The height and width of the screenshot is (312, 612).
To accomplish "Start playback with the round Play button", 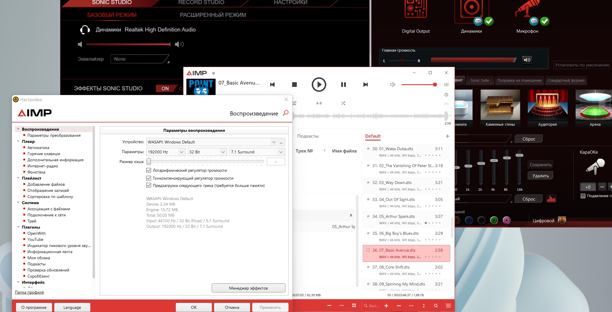I will [319, 85].
